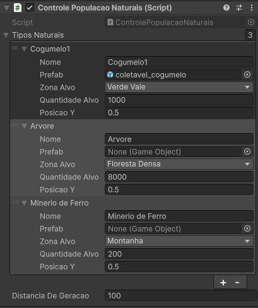This screenshot has width=258, height=308.
Task: Open the component help reference icon
Action: 226,8
